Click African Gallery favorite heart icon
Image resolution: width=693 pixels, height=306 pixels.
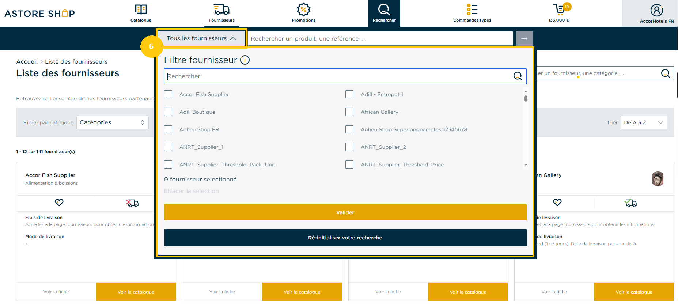[557, 203]
